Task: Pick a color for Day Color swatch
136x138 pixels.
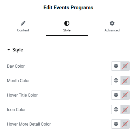Action: (x=125, y=66)
